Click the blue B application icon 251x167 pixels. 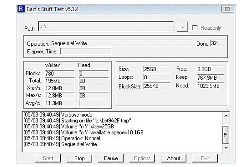pos(21,9)
